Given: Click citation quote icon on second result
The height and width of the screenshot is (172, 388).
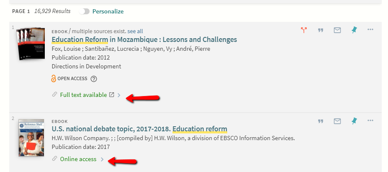Looking at the screenshot, I should (x=321, y=121).
